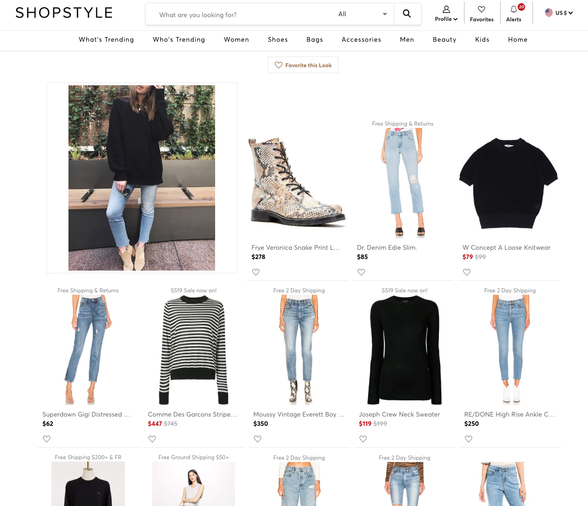The width and height of the screenshot is (588, 506).
Task: Toggle heart for Dr. Denim Edie Slim
Action: point(361,272)
